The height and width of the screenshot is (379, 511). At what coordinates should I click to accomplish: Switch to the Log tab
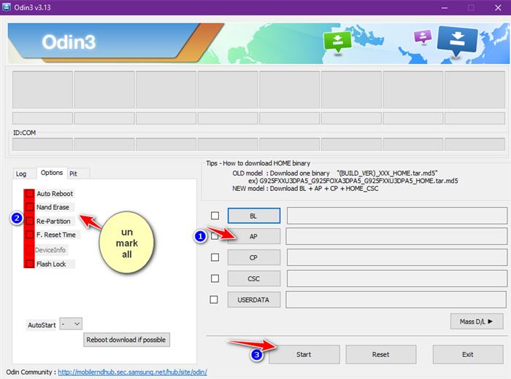21,173
